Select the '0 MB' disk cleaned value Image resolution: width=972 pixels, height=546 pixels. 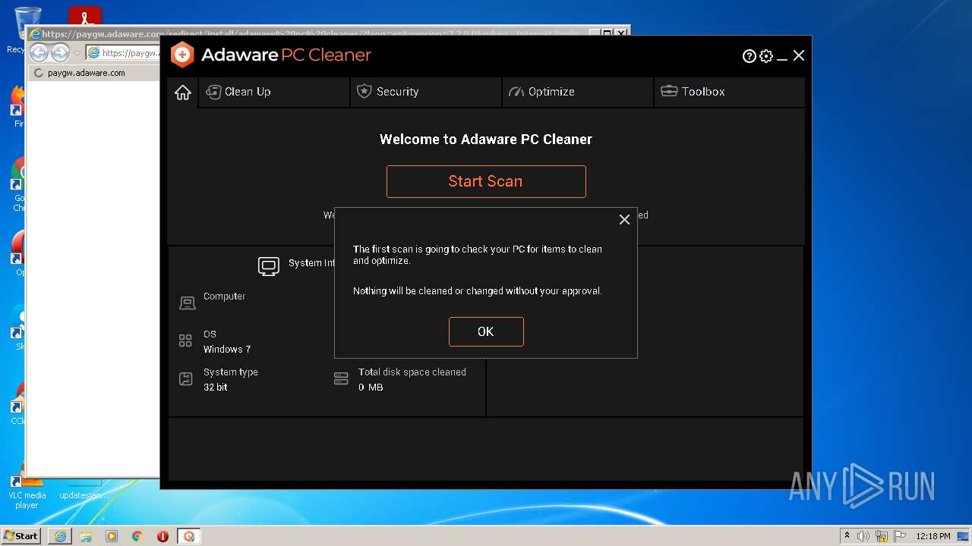click(371, 388)
